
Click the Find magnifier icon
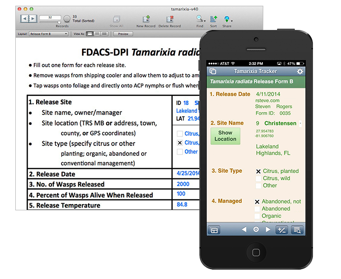(x=199, y=19)
